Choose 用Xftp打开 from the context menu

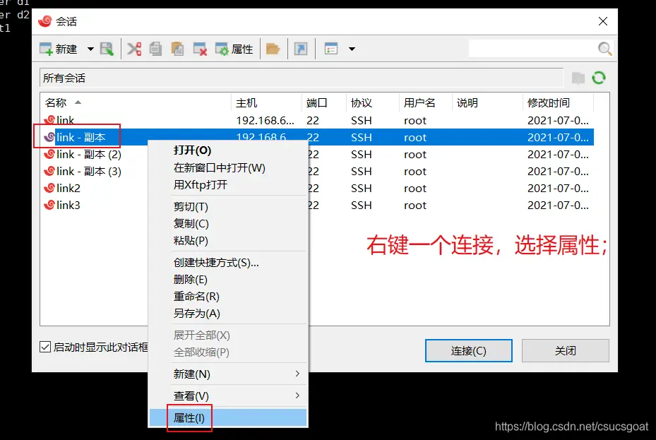point(201,184)
